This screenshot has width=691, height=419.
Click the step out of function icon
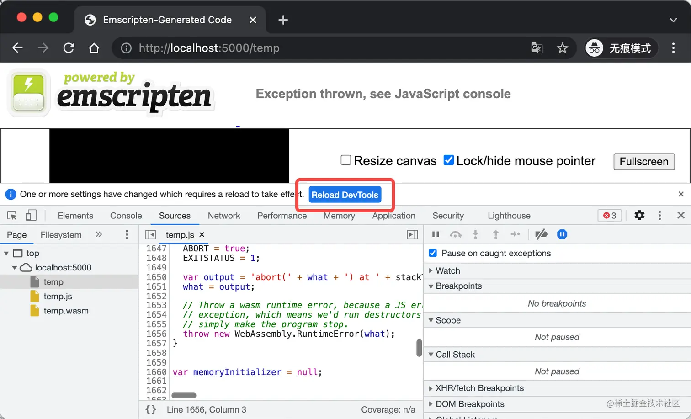click(x=495, y=234)
